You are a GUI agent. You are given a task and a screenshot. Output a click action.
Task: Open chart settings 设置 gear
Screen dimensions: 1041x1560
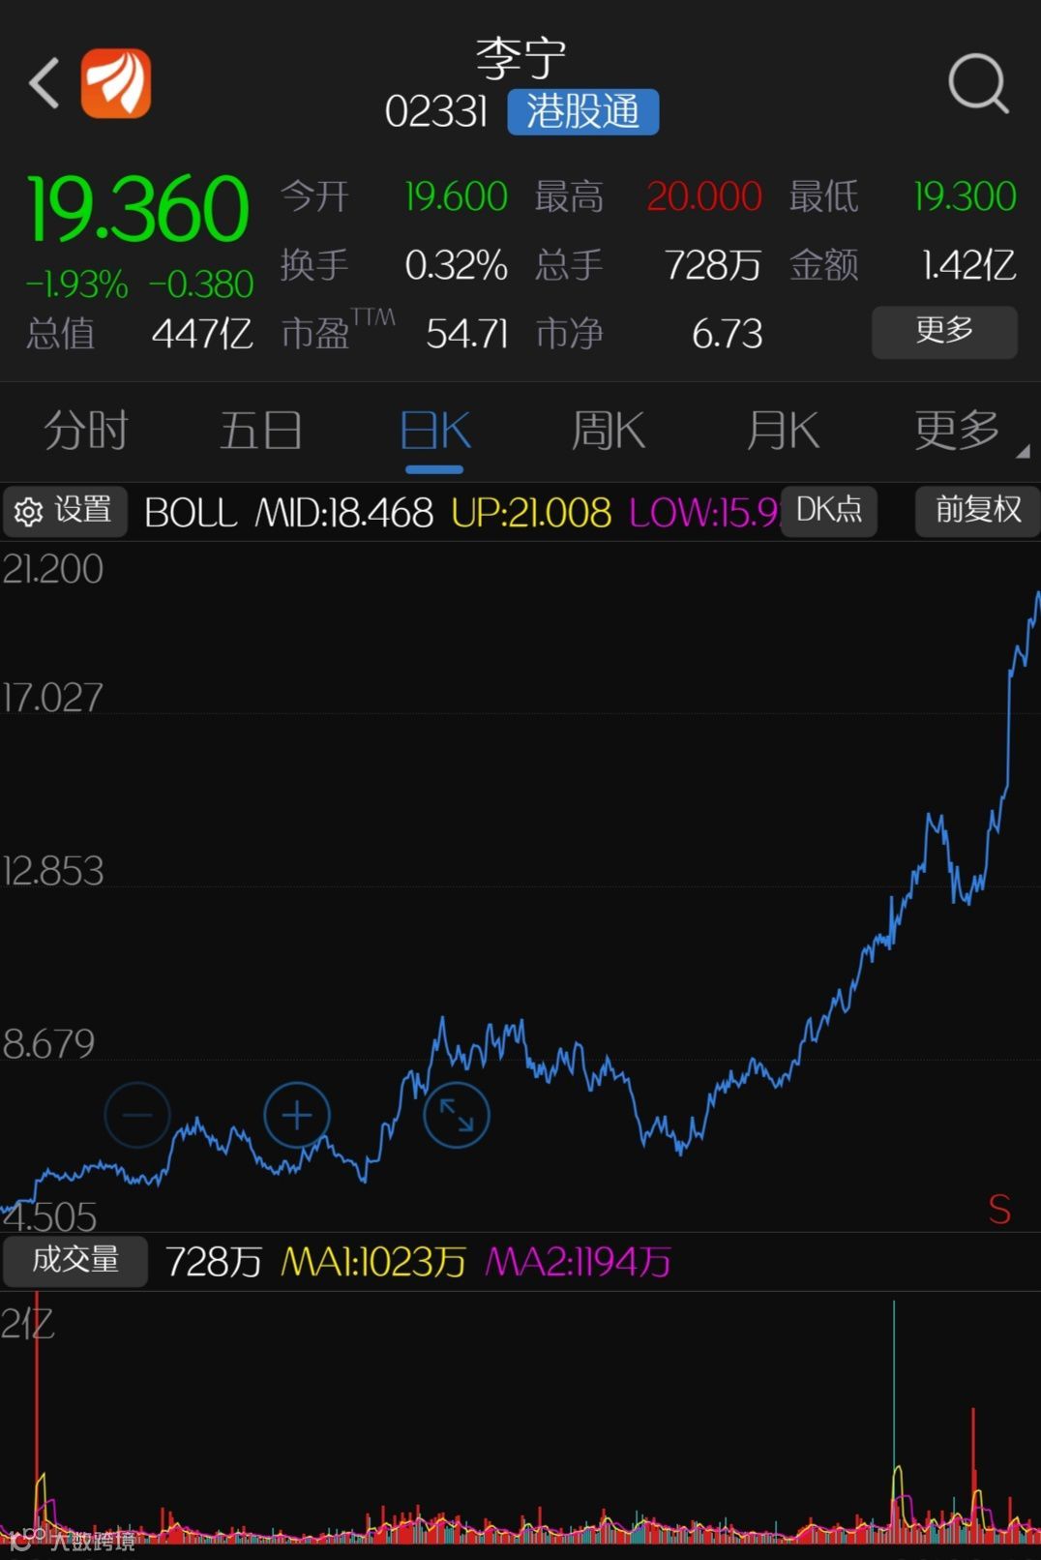65,511
